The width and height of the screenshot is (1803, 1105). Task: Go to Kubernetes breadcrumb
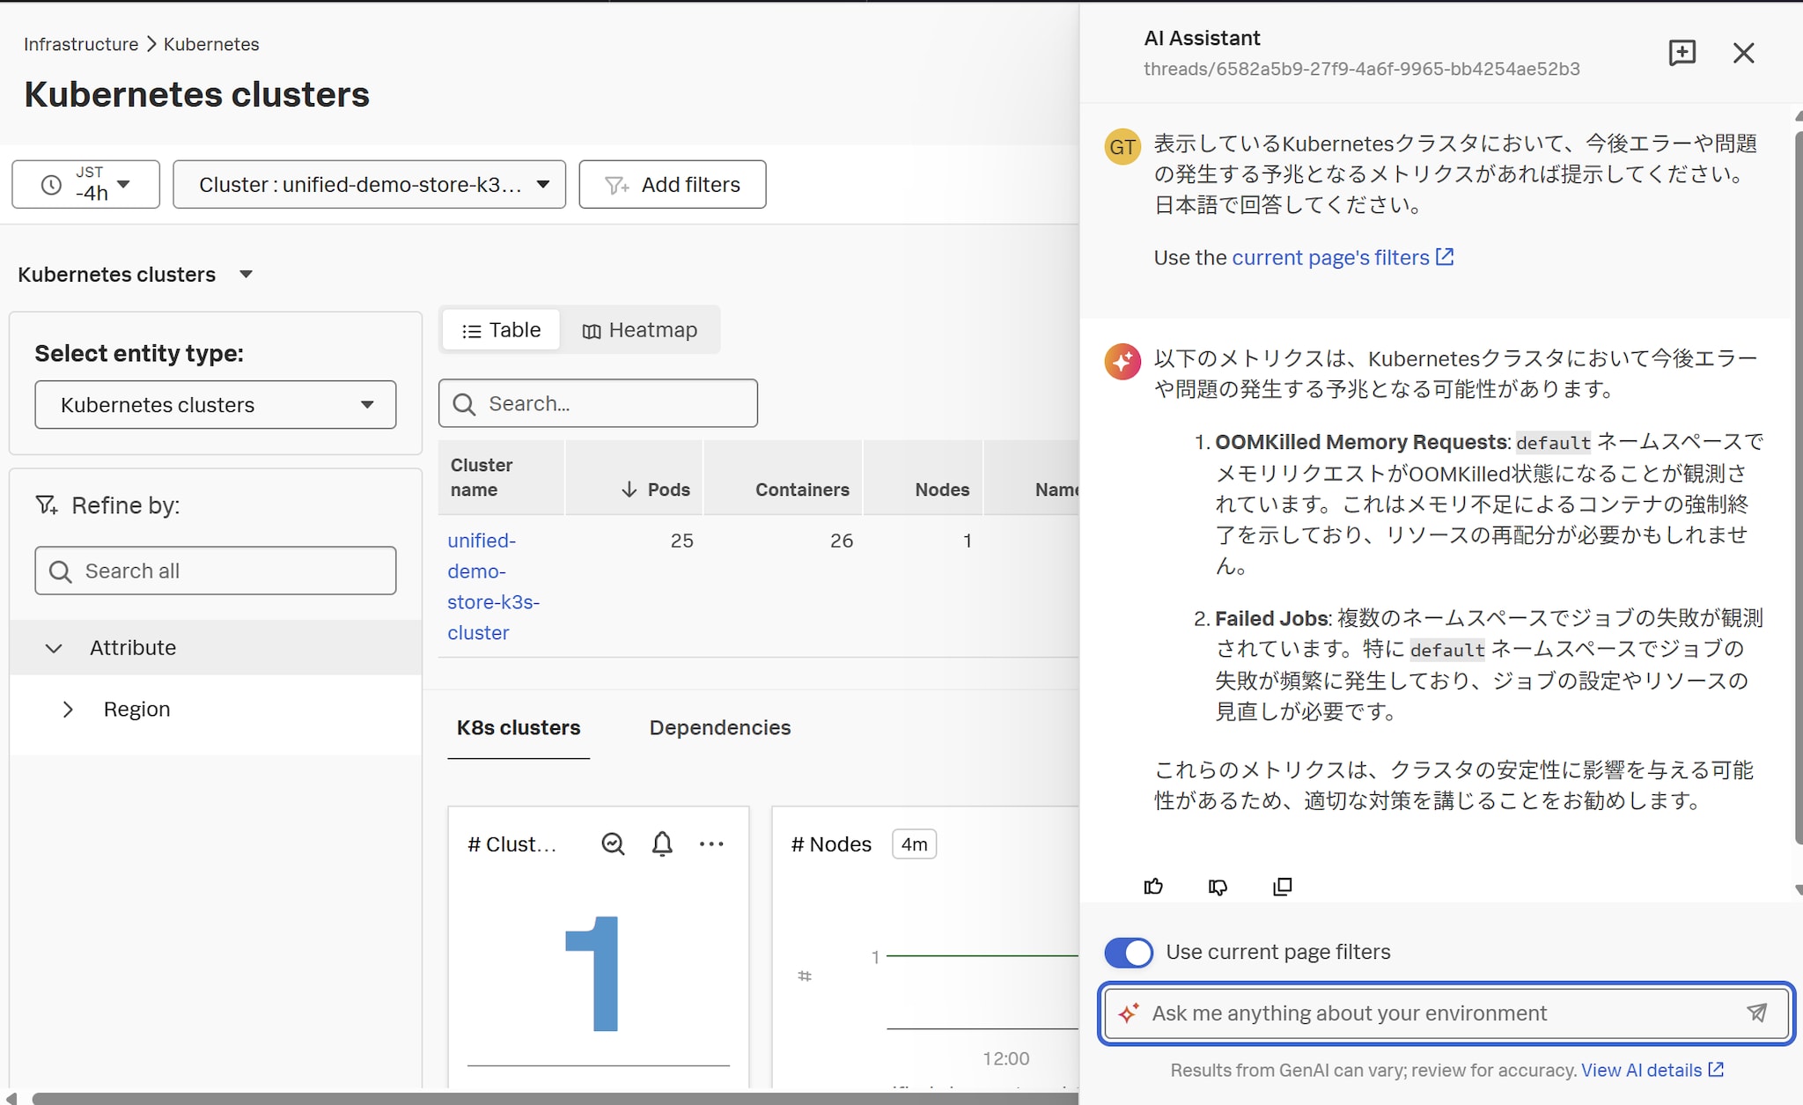[211, 44]
